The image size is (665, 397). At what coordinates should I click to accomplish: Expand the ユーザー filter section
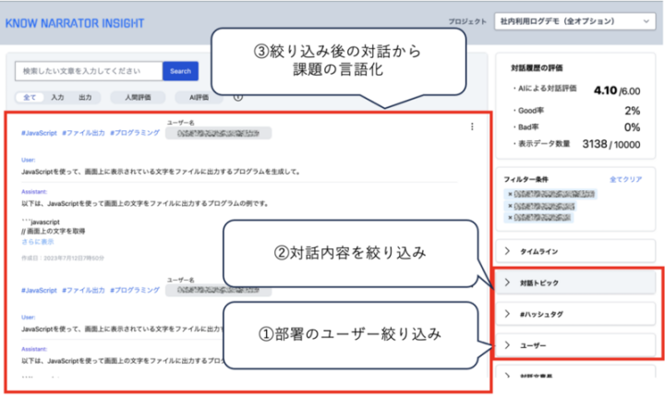(578, 345)
